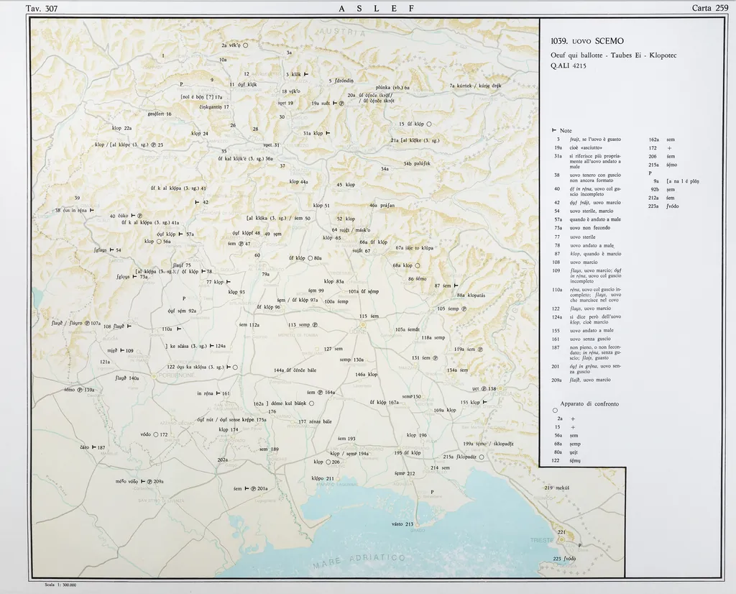
Task: Click the circle marker beside klop 206
Action: [x=328, y=462]
